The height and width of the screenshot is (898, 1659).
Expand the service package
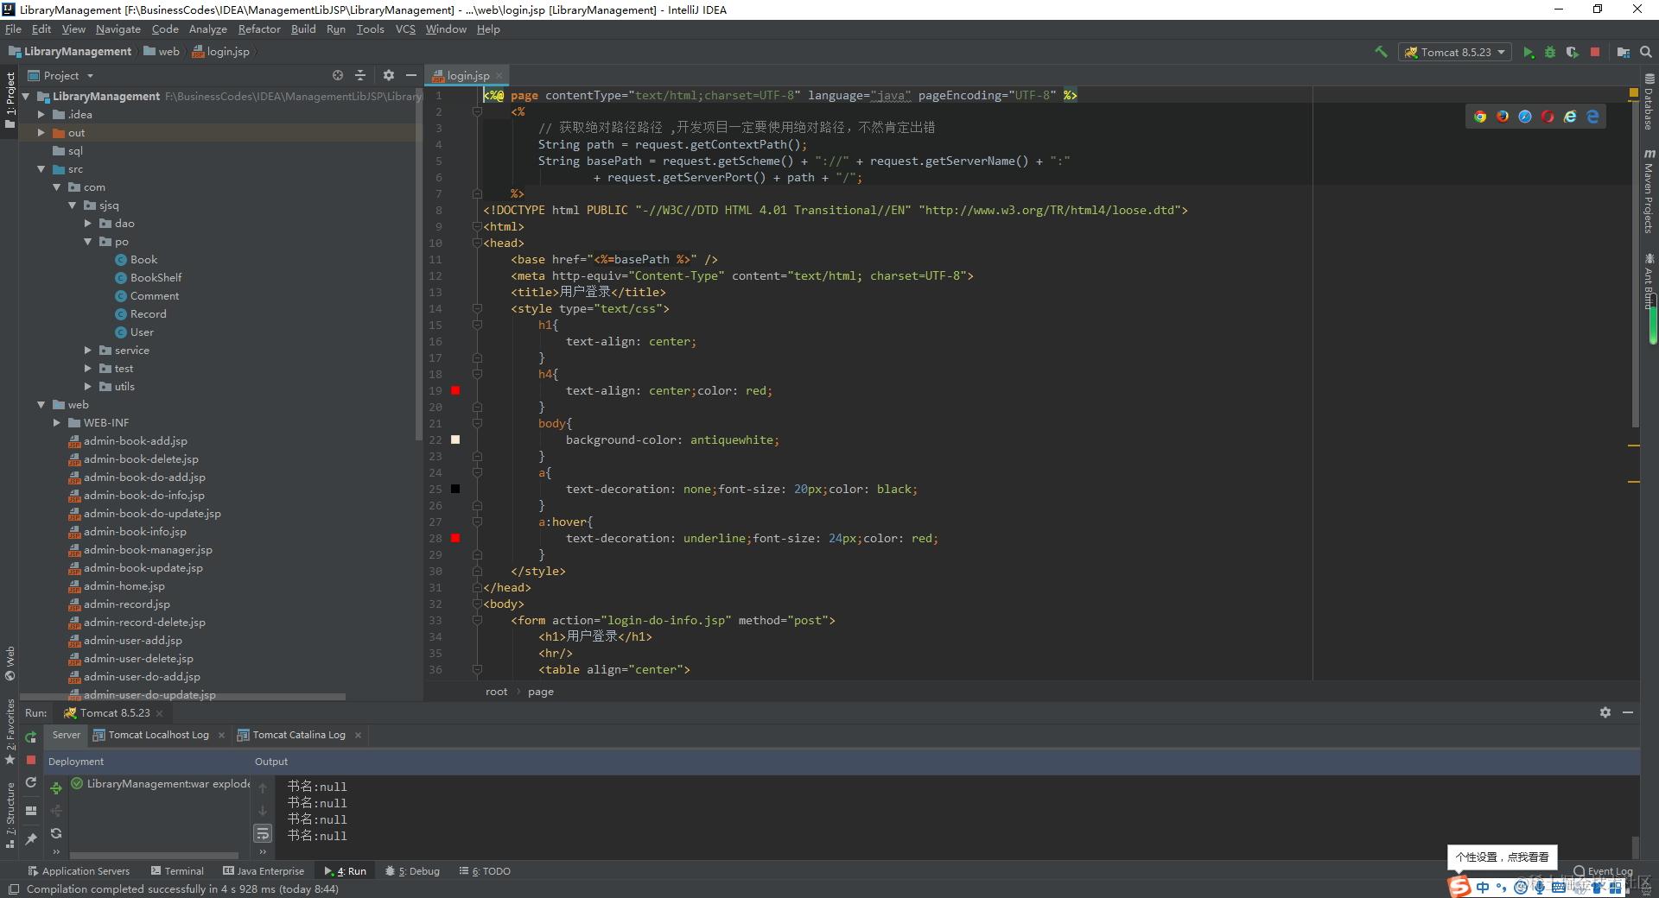pos(88,351)
